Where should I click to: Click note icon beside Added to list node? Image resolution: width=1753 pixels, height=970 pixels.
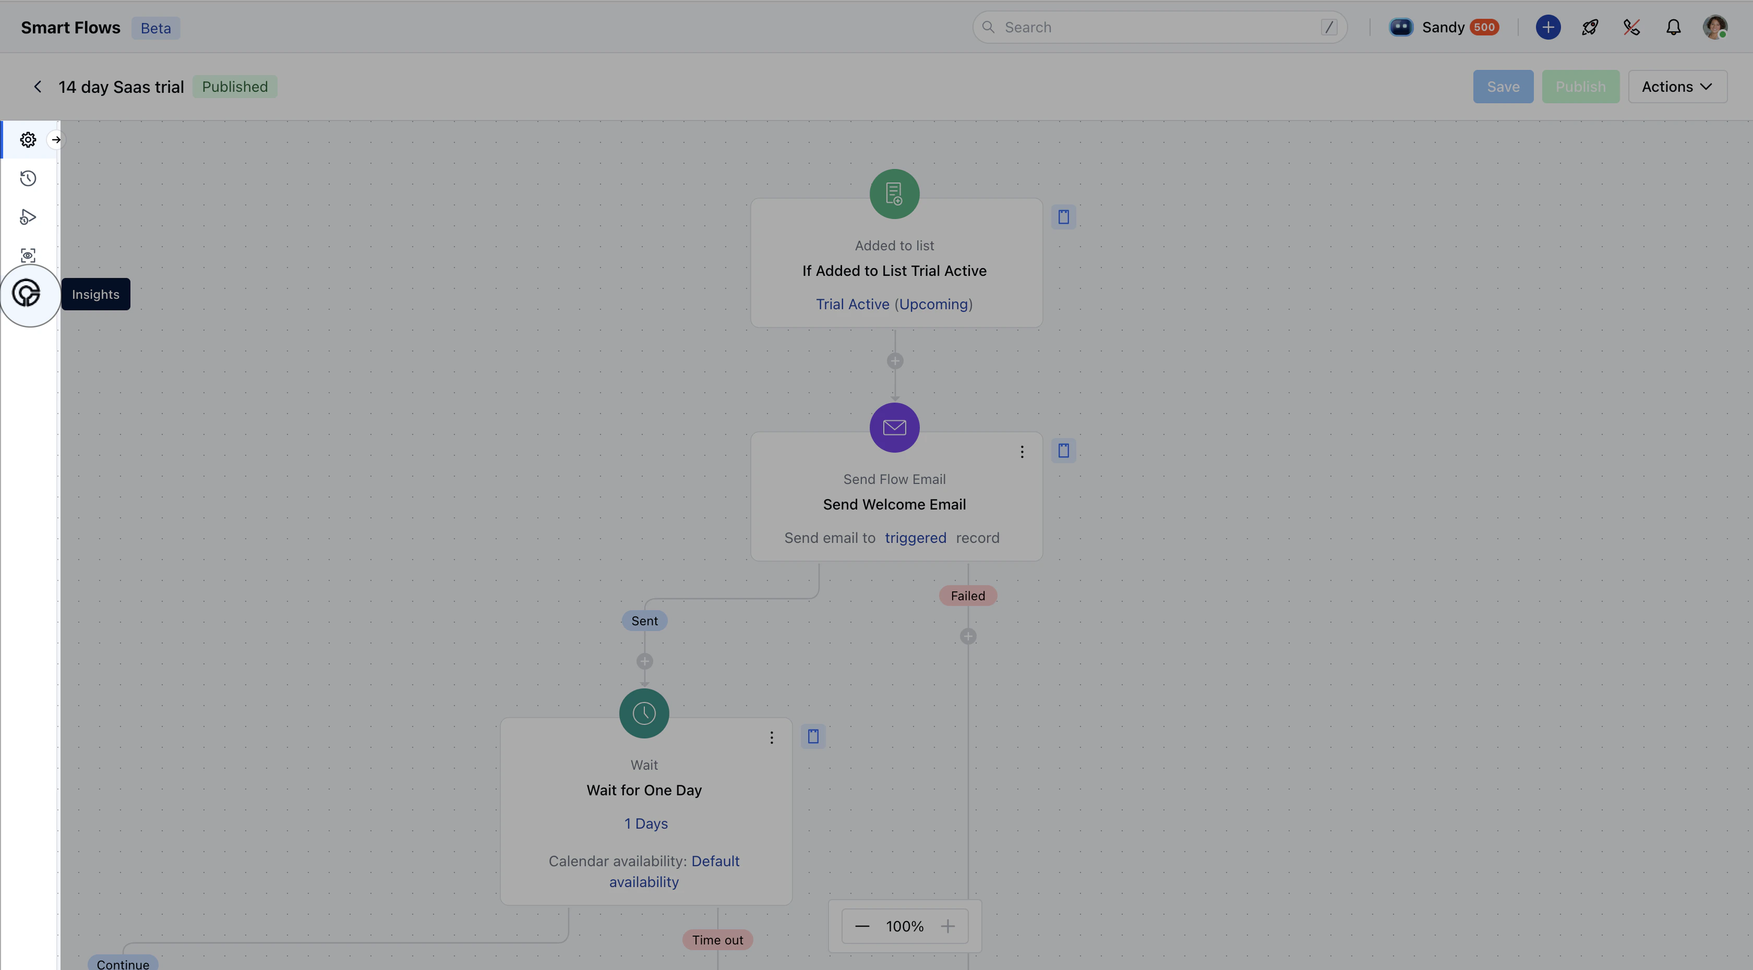(x=1063, y=217)
